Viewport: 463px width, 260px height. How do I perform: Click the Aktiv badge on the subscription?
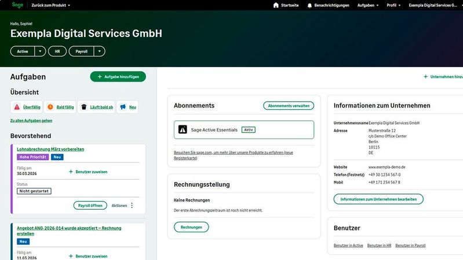[249, 129]
